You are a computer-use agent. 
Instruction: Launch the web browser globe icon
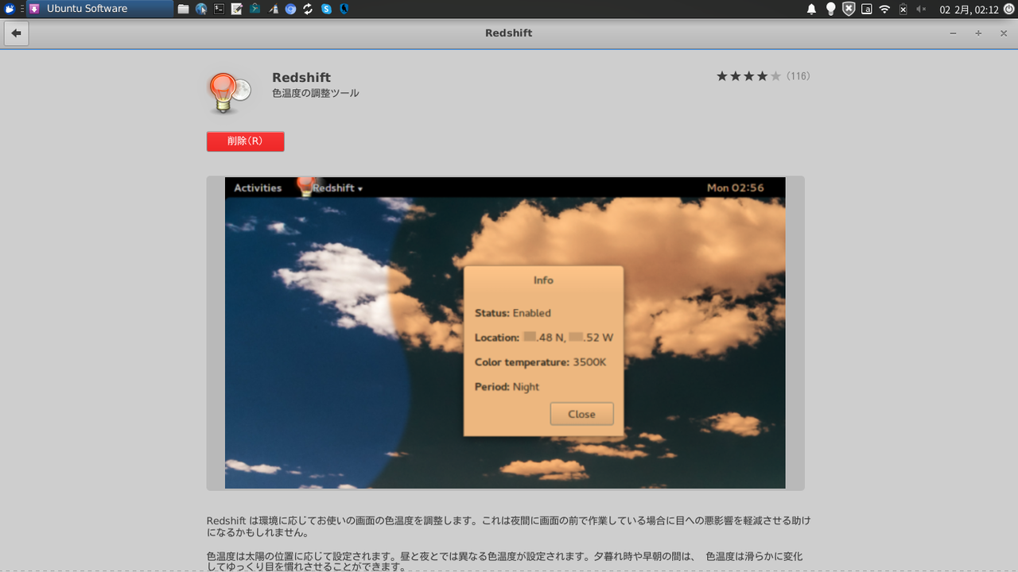[201, 10]
